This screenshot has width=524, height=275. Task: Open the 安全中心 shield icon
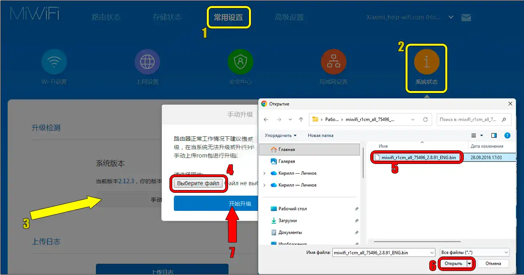[x=240, y=62]
